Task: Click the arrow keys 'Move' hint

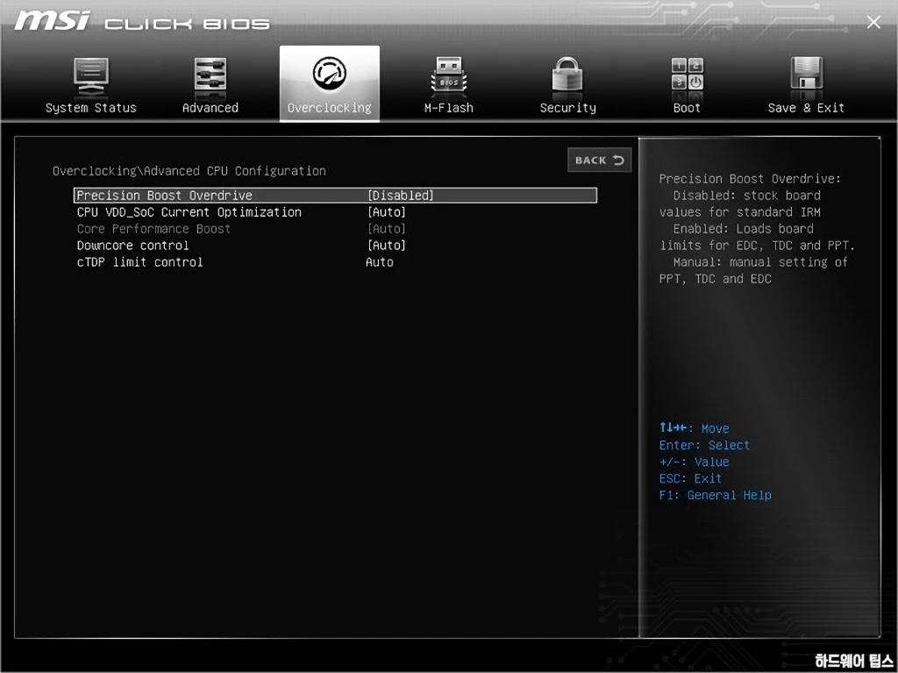Action: 694,428
